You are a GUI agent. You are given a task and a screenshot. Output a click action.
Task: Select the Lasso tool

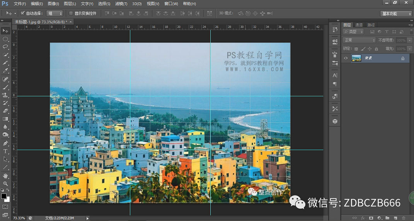tap(5, 47)
